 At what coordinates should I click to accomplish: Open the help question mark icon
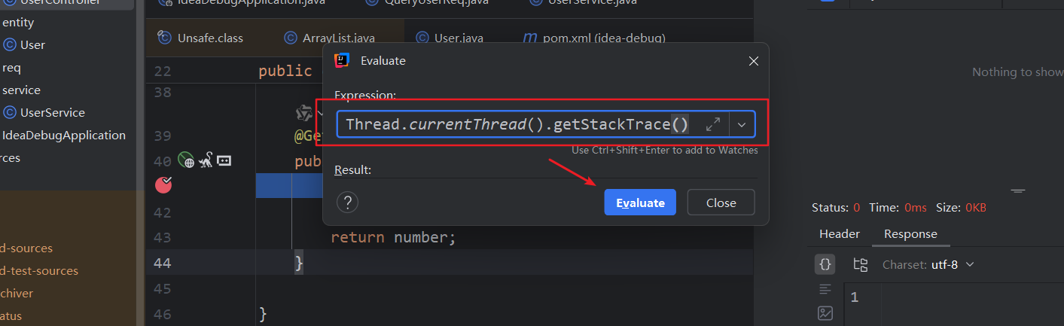pos(347,203)
